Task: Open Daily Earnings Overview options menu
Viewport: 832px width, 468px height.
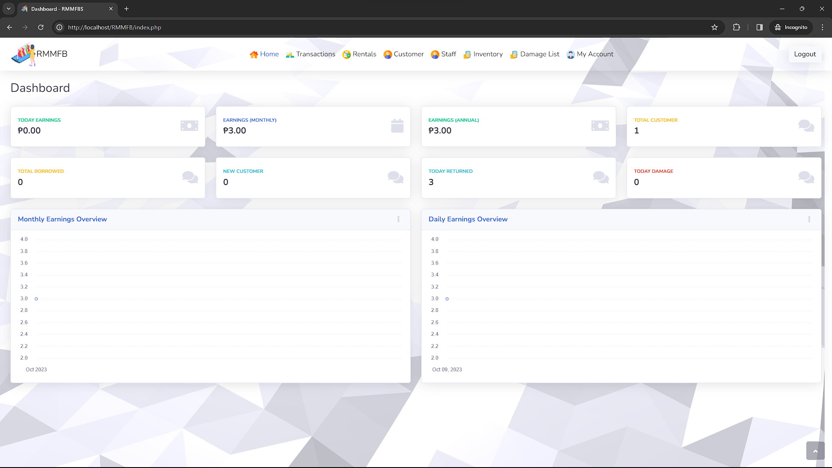Action: (x=809, y=219)
